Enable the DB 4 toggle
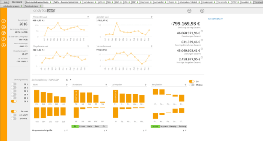The image size is (263, 141). click(14, 94)
